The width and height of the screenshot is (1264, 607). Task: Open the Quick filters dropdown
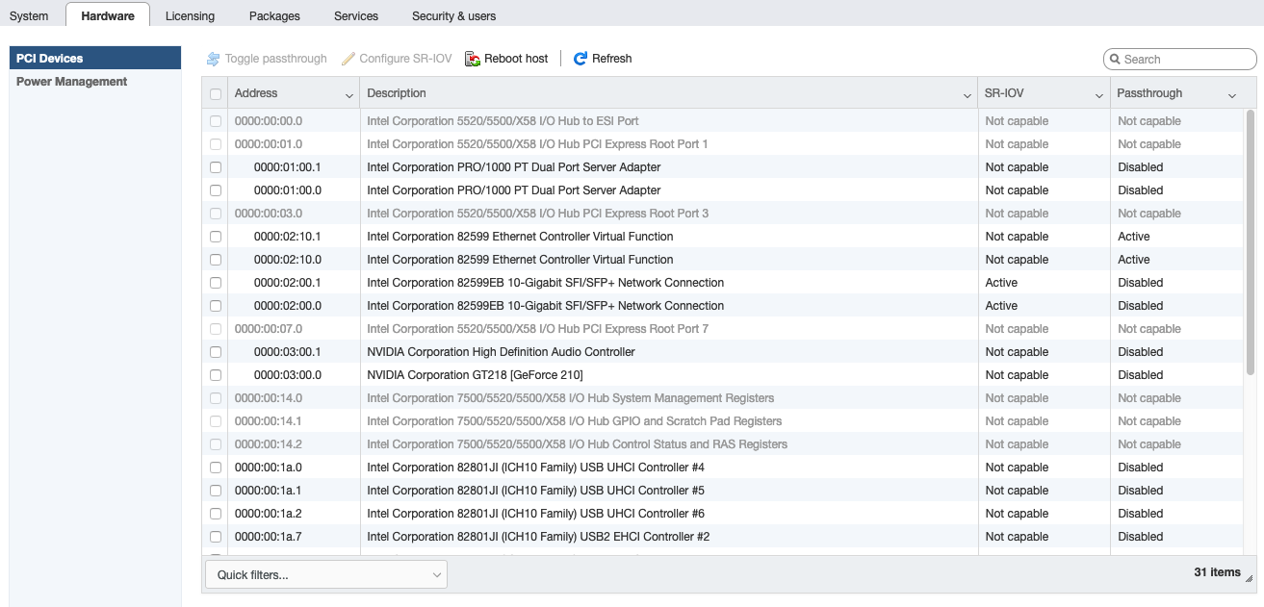click(326, 574)
